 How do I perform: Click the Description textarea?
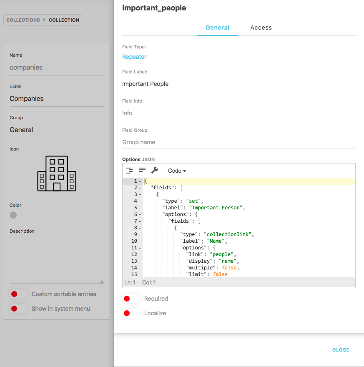pyautogui.click(x=57, y=259)
